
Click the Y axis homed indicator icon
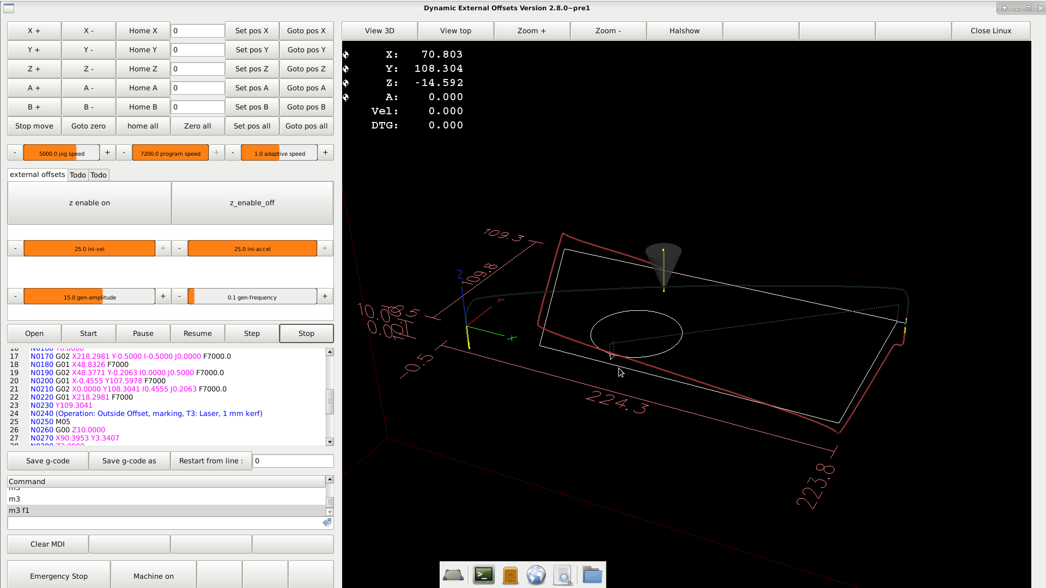345,69
